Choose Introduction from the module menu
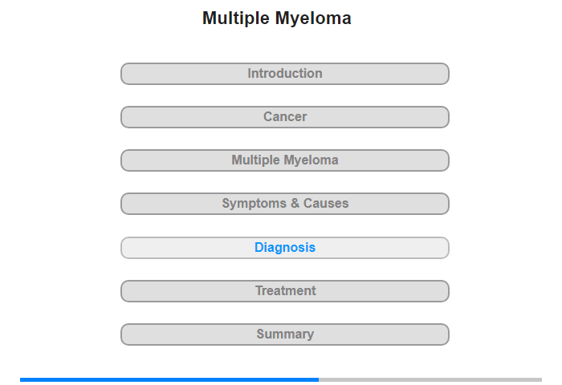The width and height of the screenshot is (562, 385). 285,74
